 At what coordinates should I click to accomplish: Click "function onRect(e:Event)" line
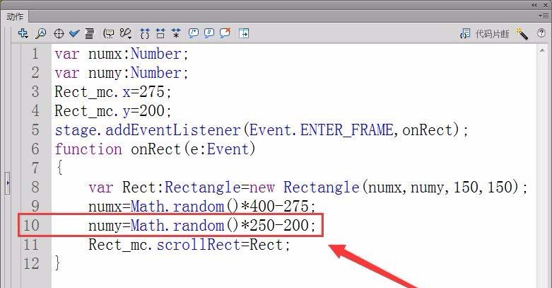click(155, 149)
